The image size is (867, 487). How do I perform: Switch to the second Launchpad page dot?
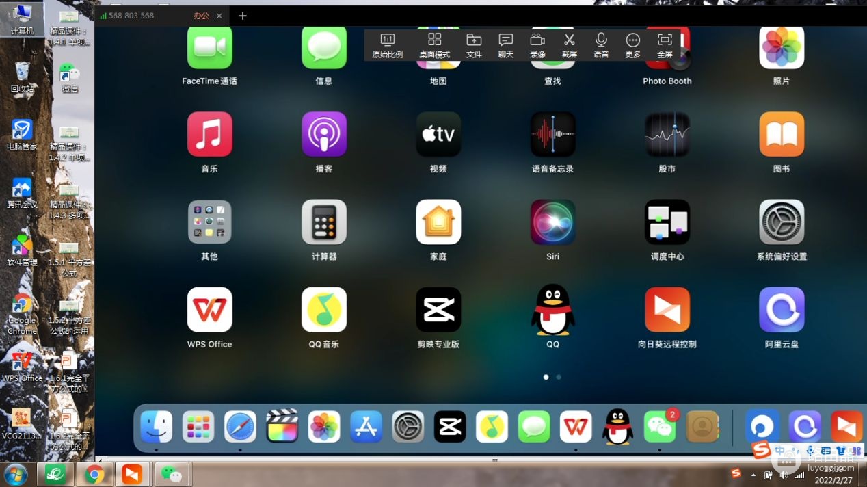(x=559, y=377)
